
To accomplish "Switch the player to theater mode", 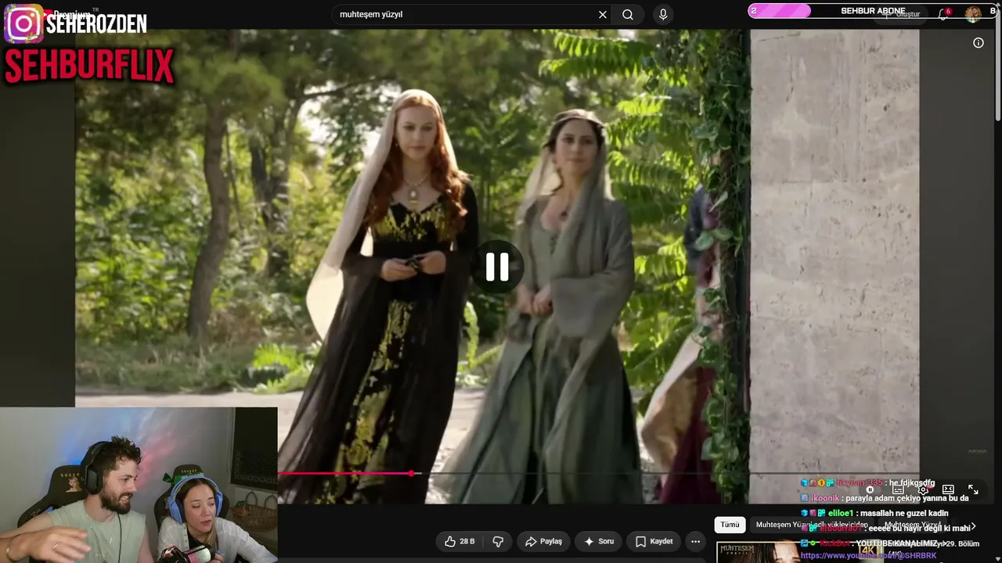I will (x=948, y=489).
